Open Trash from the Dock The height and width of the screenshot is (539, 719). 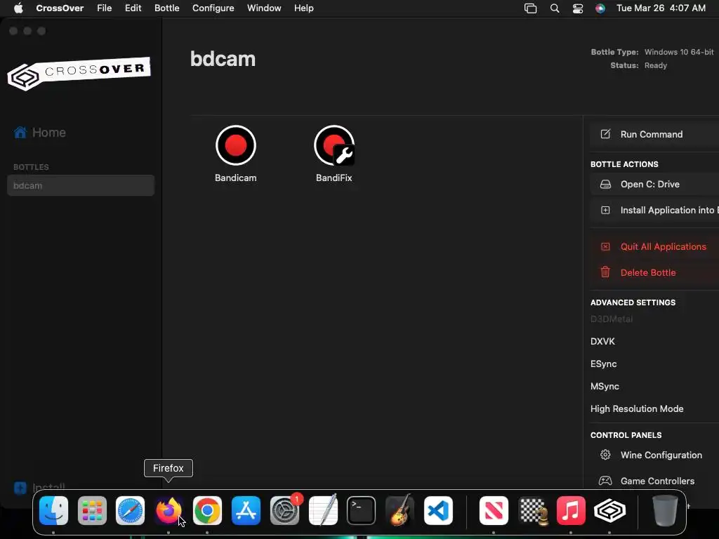[x=665, y=511]
